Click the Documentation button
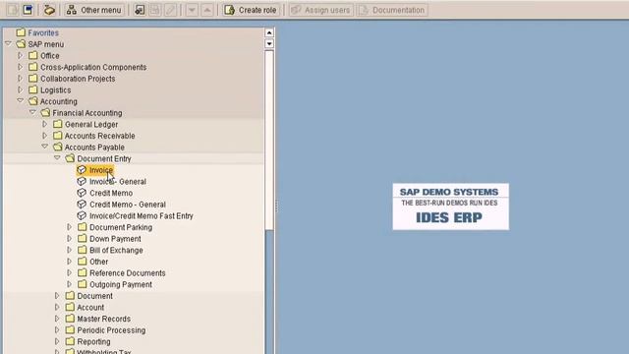Screen dimensions: 629x354 coord(392,10)
